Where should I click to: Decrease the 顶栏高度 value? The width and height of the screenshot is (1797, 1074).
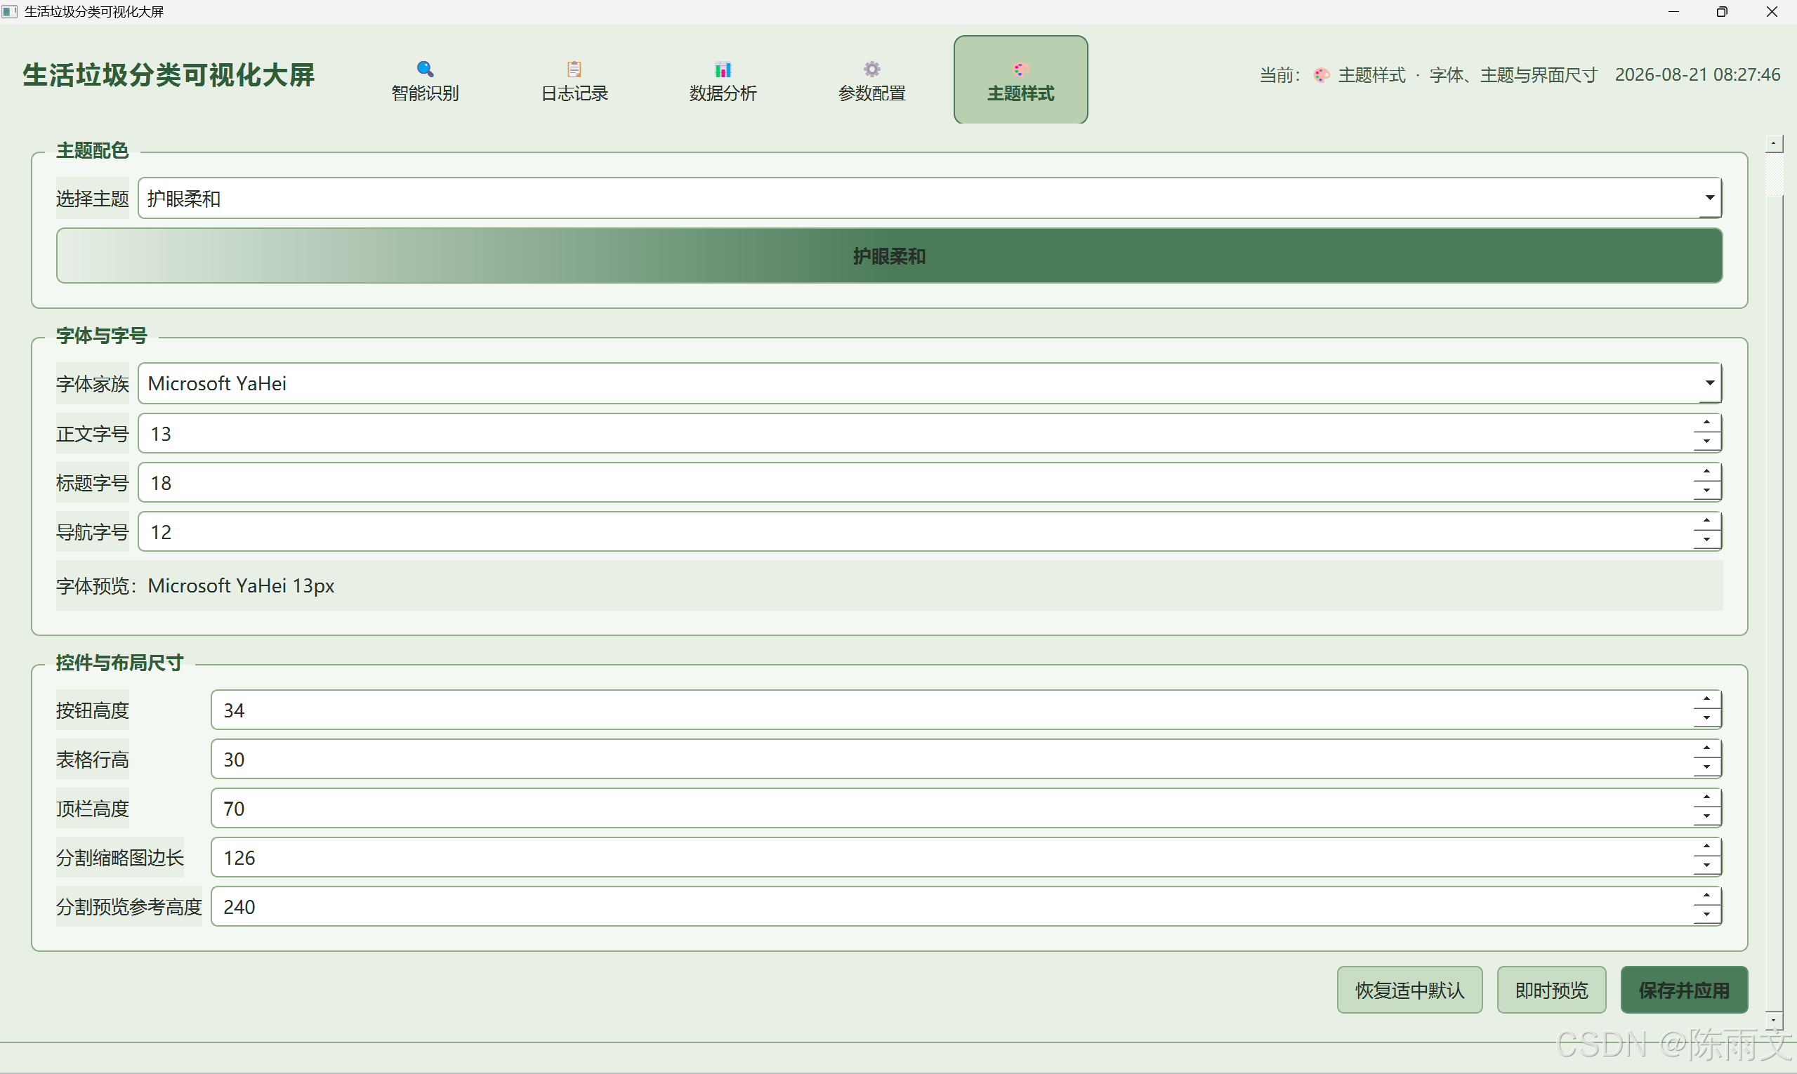(x=1706, y=816)
